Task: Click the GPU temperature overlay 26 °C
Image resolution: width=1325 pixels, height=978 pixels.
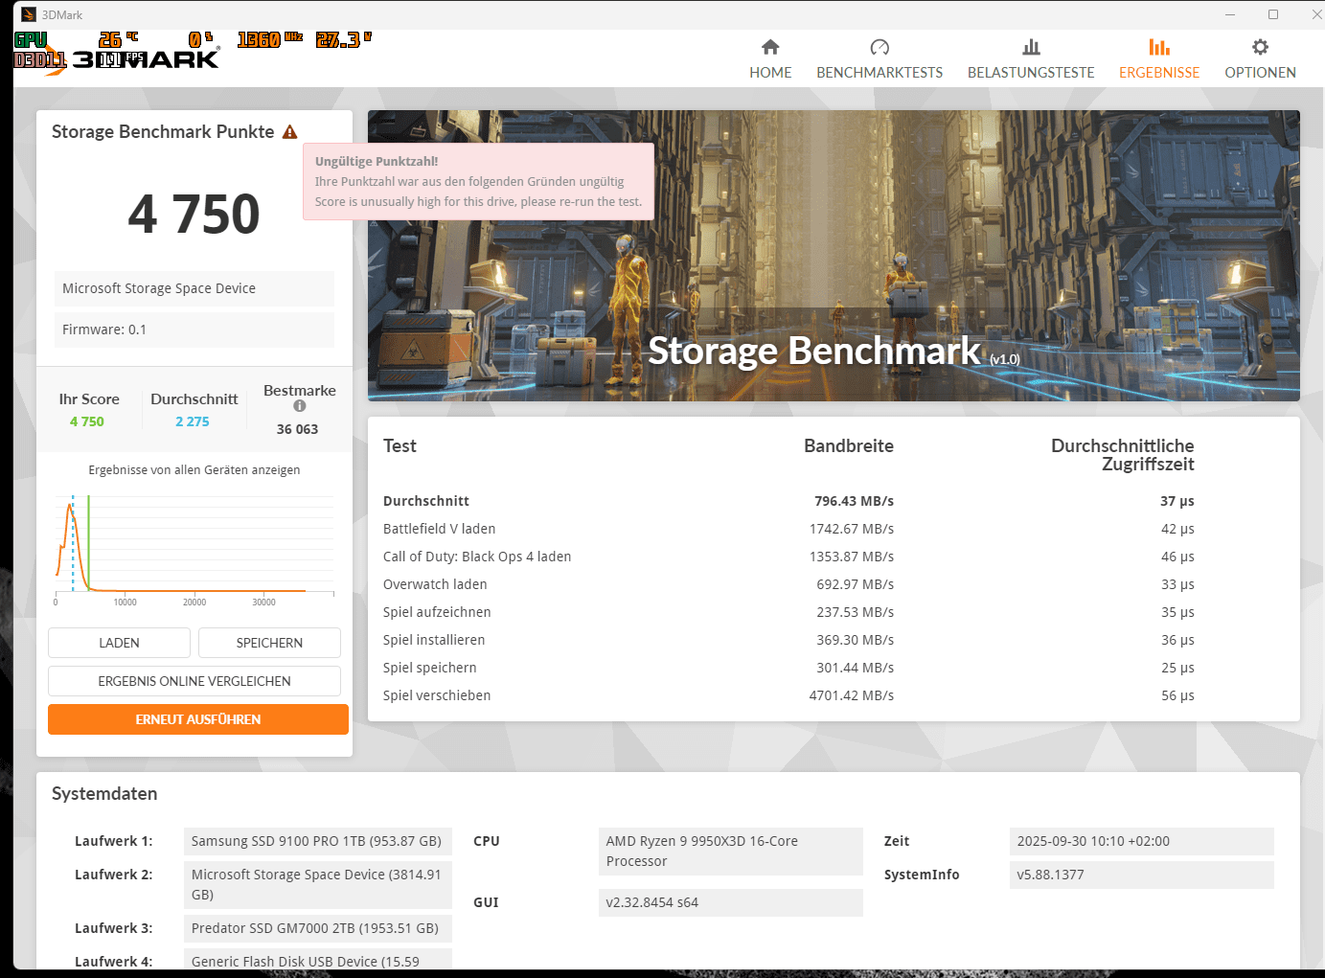Action: point(119,39)
